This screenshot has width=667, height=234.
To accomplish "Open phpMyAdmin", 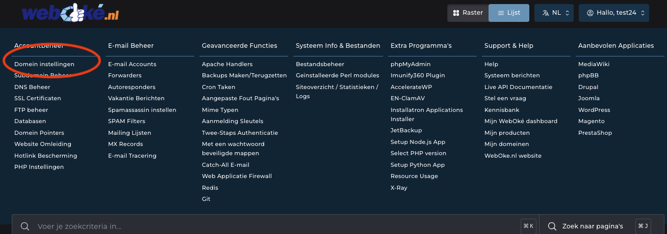I will (411, 64).
